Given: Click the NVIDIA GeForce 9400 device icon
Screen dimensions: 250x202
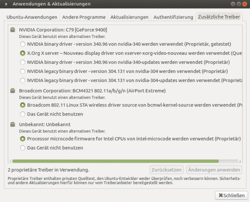Looking at the screenshot, I should pyautogui.click(x=12, y=30).
